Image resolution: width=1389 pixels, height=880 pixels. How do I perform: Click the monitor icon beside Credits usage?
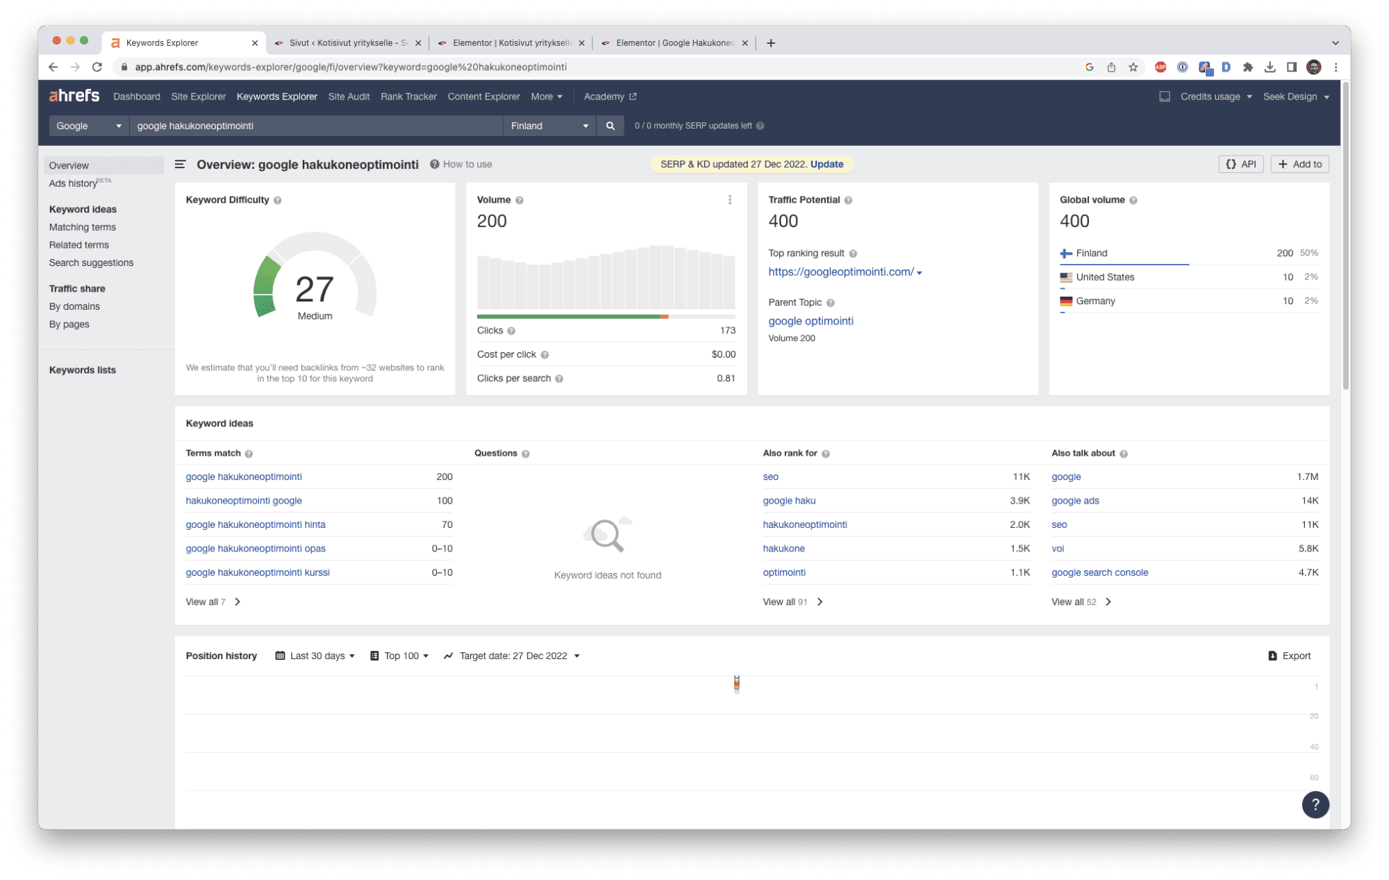click(1165, 97)
